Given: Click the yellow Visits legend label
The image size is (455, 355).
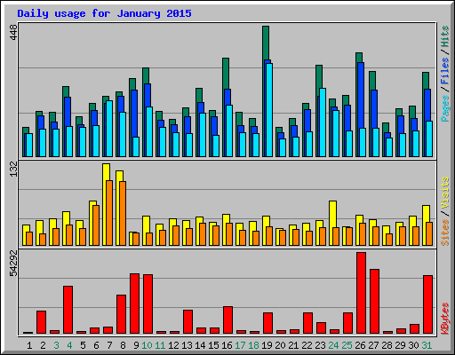Looking at the screenshot, I should click(444, 193).
